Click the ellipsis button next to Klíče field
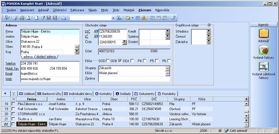 168,73
